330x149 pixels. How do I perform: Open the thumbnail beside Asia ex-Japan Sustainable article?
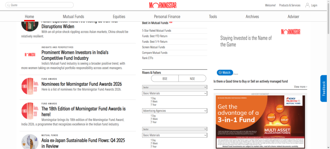(x=30, y=142)
